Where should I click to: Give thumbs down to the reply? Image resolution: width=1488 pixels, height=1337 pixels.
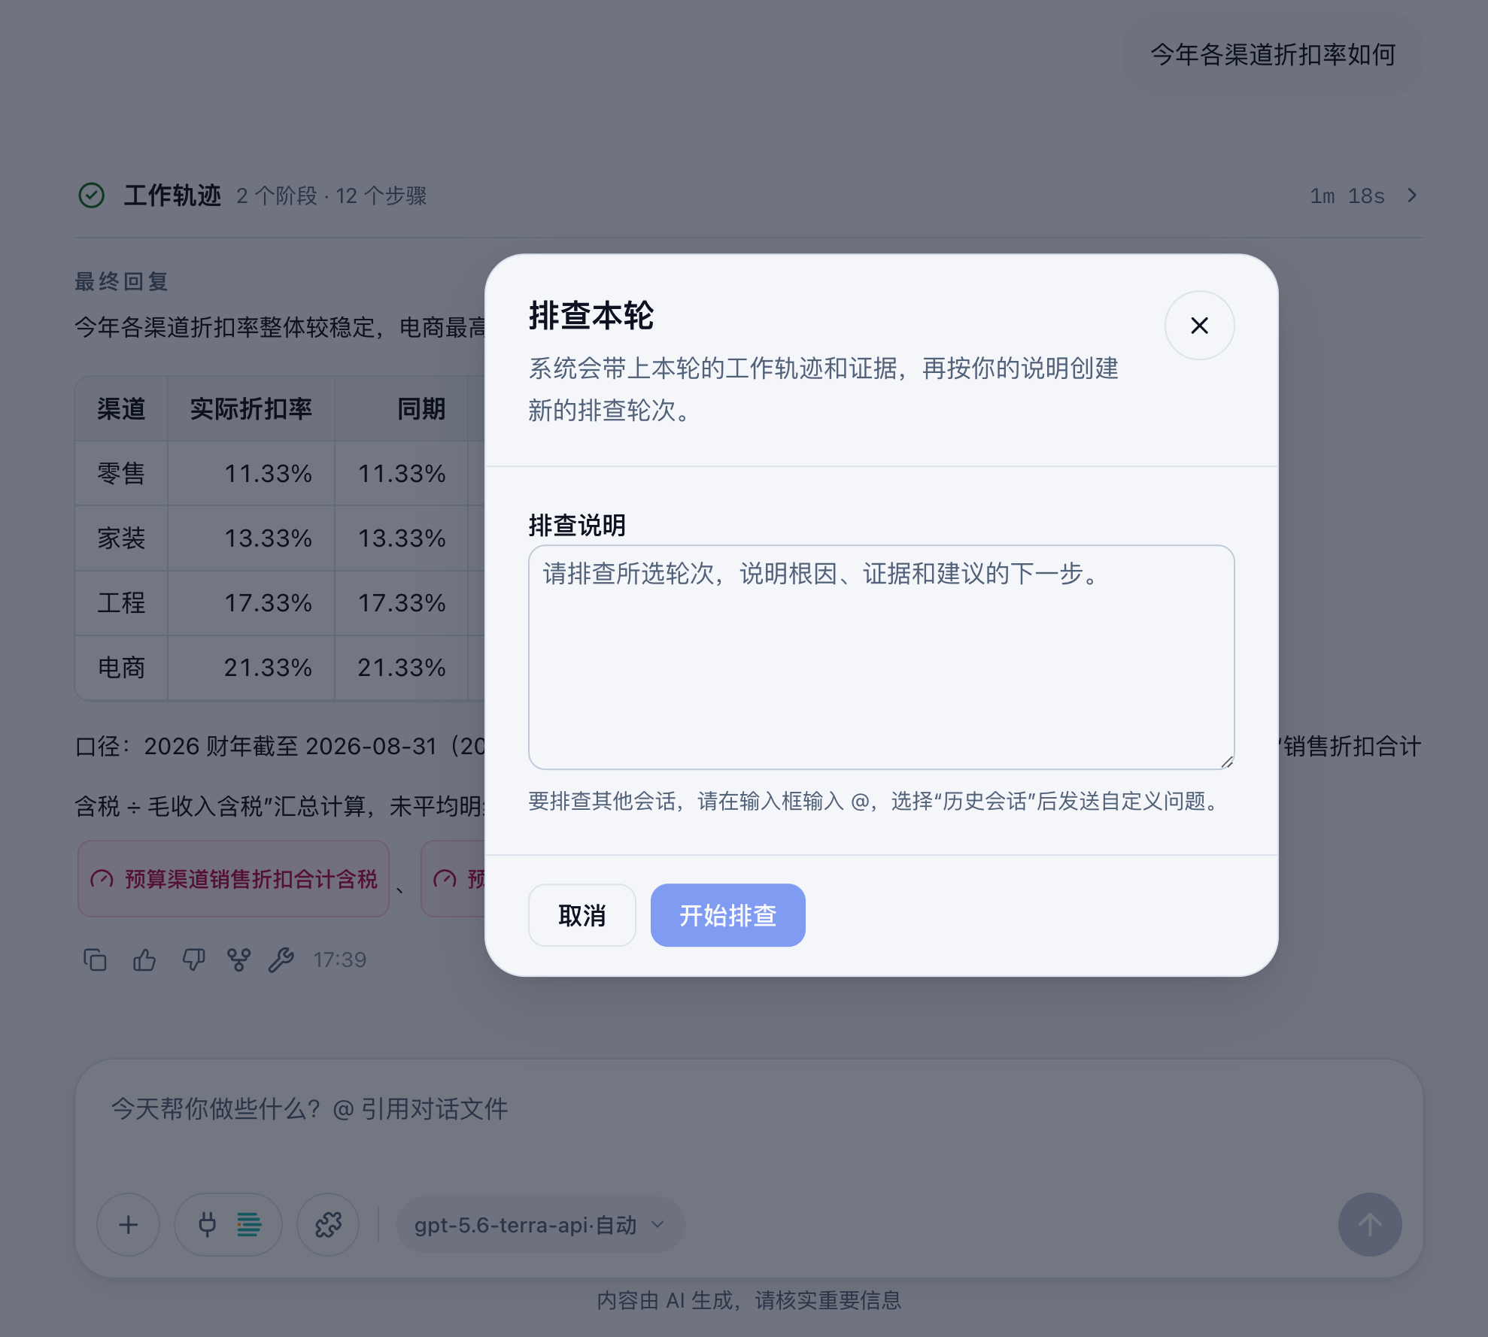click(193, 960)
